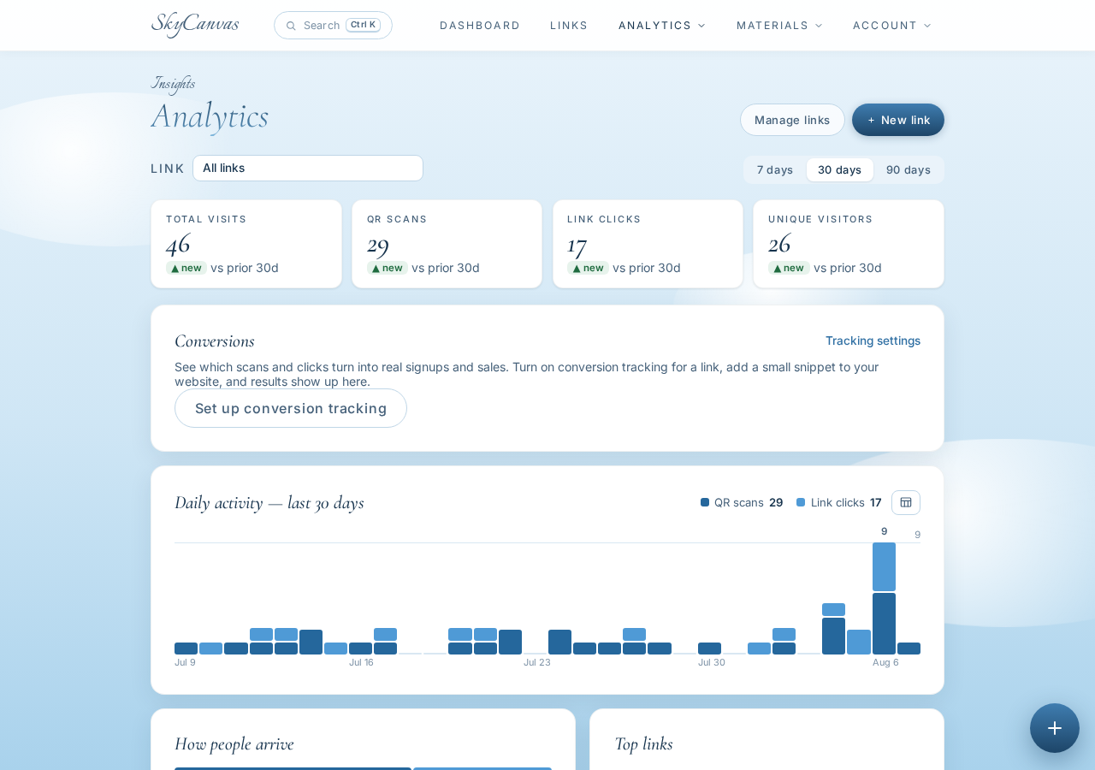Focus the Search field

333,25
